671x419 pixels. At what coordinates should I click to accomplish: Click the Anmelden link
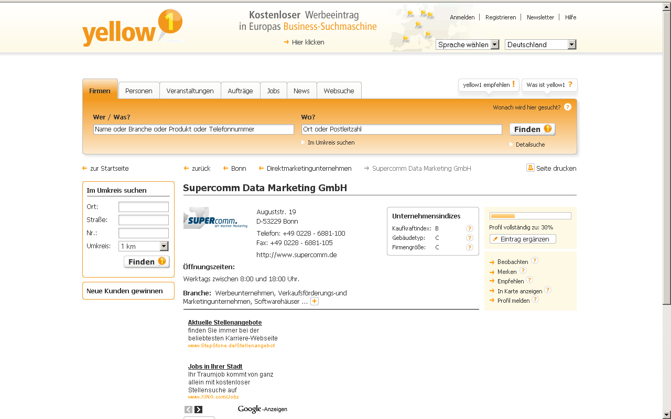[462, 17]
